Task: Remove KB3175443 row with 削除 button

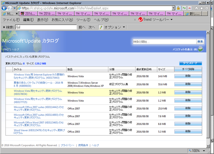Action: tap(188, 76)
